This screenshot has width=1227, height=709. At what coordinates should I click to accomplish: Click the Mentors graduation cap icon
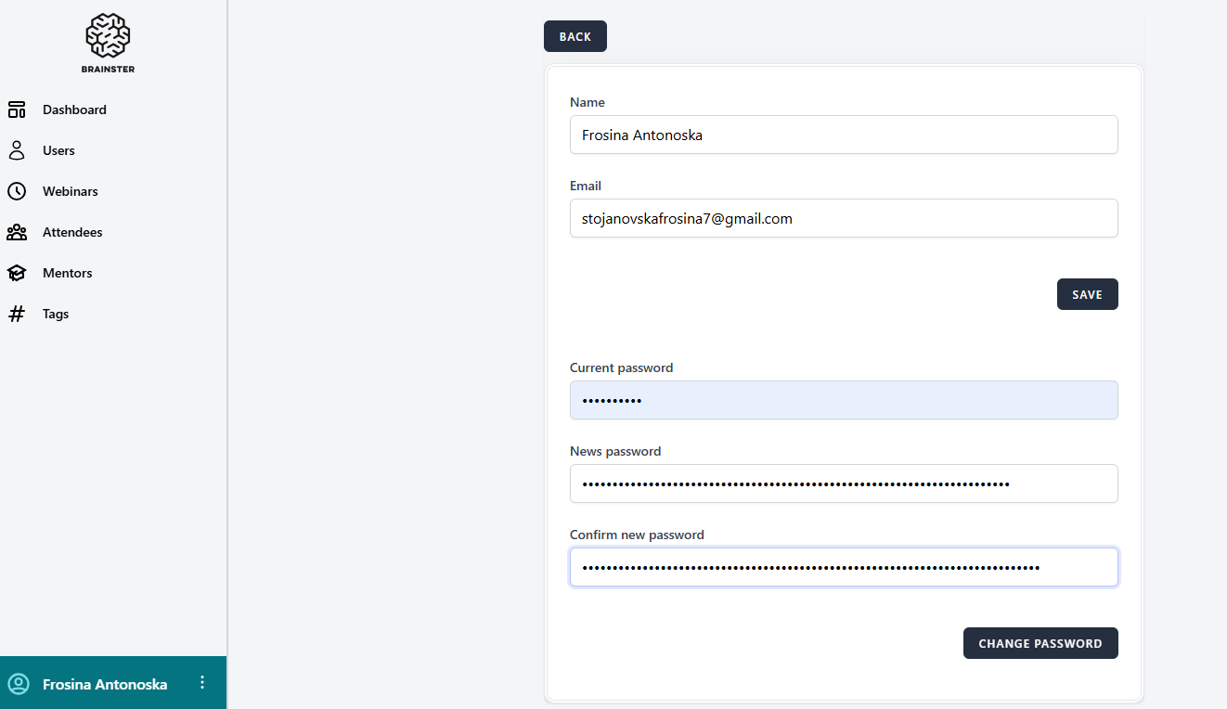click(17, 273)
